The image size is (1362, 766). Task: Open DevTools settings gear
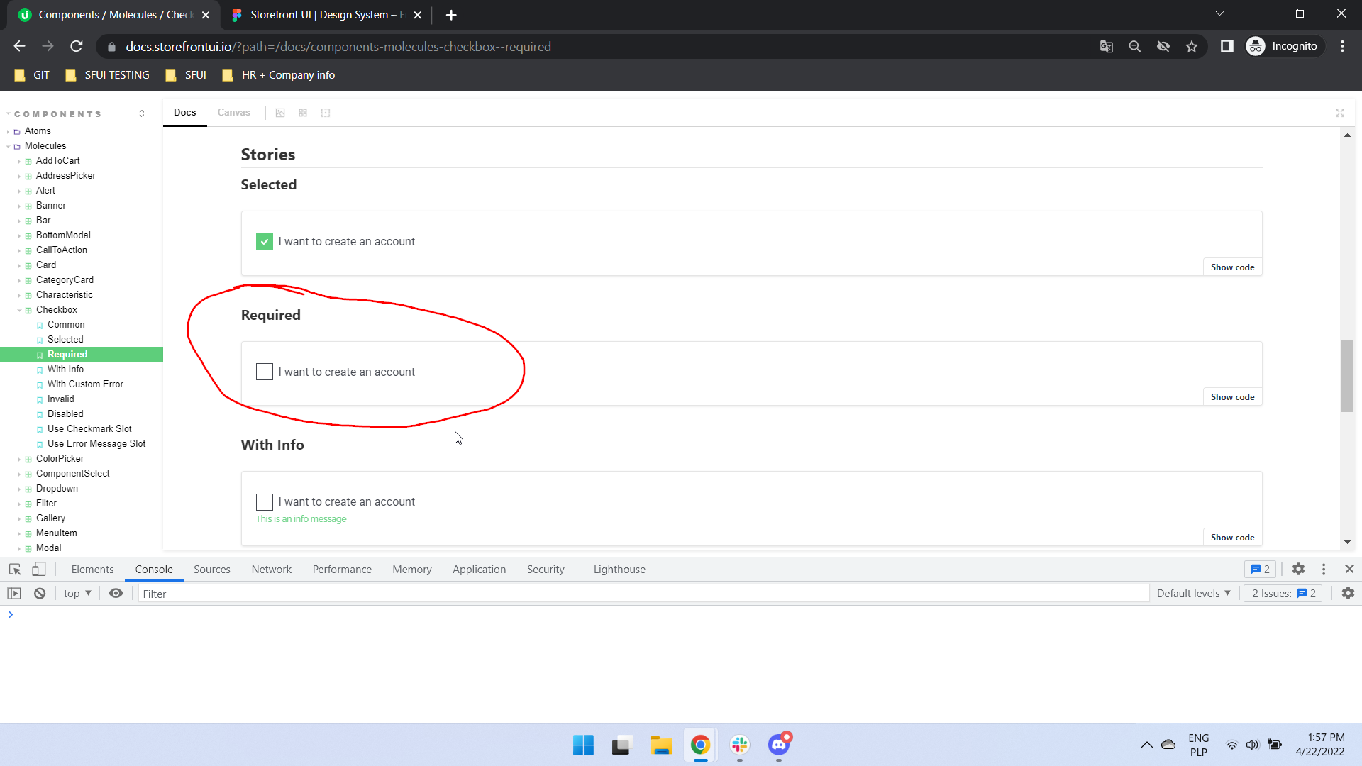[x=1299, y=569]
